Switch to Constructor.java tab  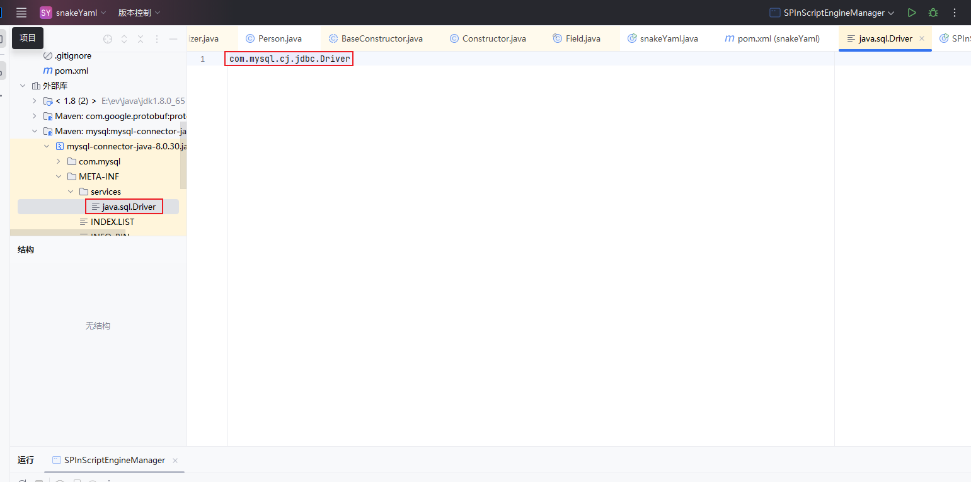[x=488, y=38]
